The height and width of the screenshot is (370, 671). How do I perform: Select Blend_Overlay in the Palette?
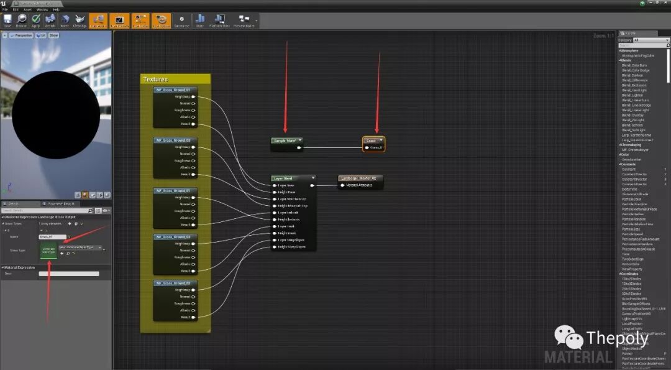tap(633, 115)
